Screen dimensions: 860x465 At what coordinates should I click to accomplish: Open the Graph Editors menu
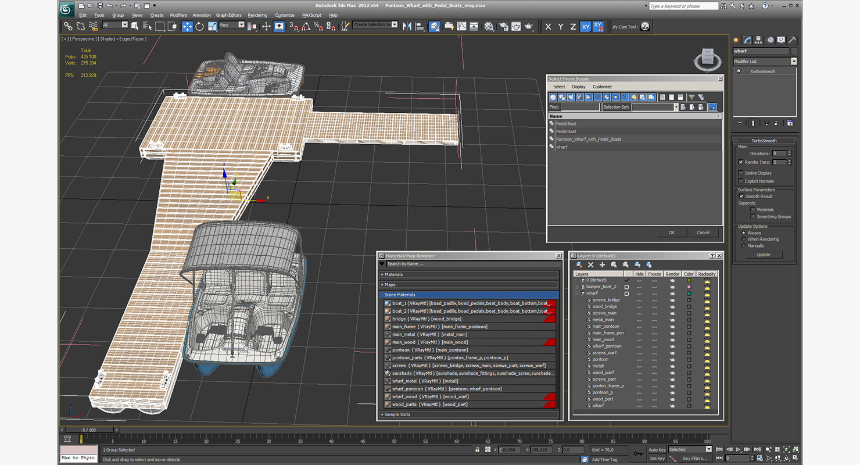(x=228, y=15)
